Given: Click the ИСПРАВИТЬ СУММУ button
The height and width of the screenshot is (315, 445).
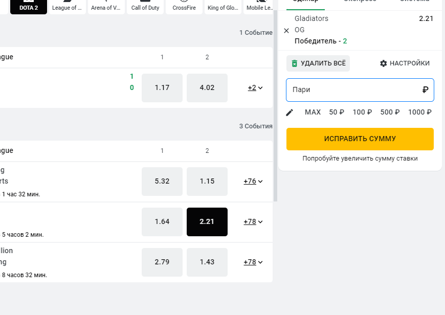Looking at the screenshot, I should pos(360,139).
